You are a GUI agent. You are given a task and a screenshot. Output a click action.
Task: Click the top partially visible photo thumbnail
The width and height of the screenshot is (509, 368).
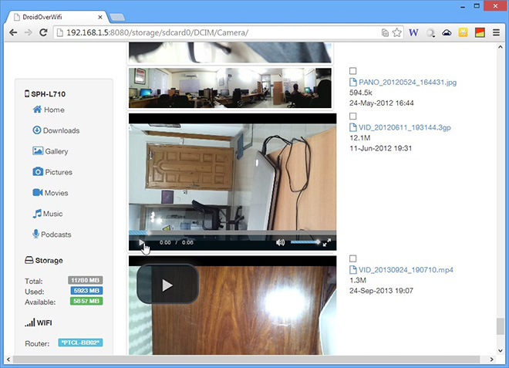point(230,52)
